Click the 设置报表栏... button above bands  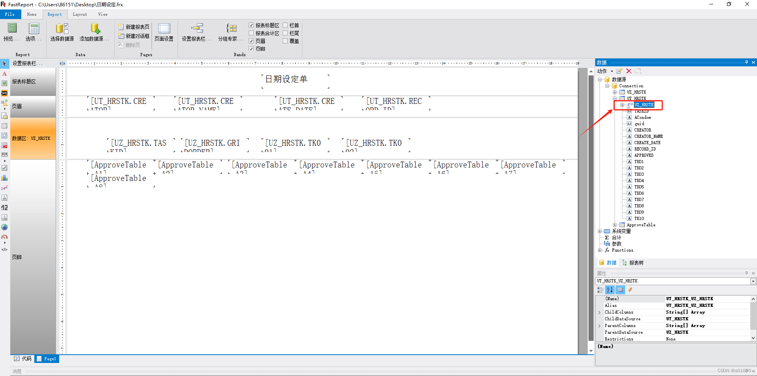27,63
